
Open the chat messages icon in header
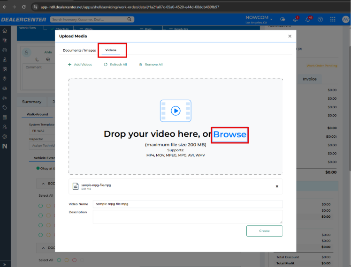click(283, 19)
